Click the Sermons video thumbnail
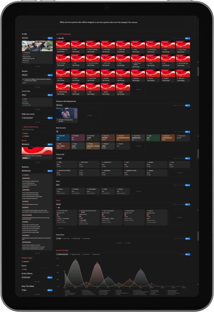Viewport: 214px width, 312px height. click(67, 113)
